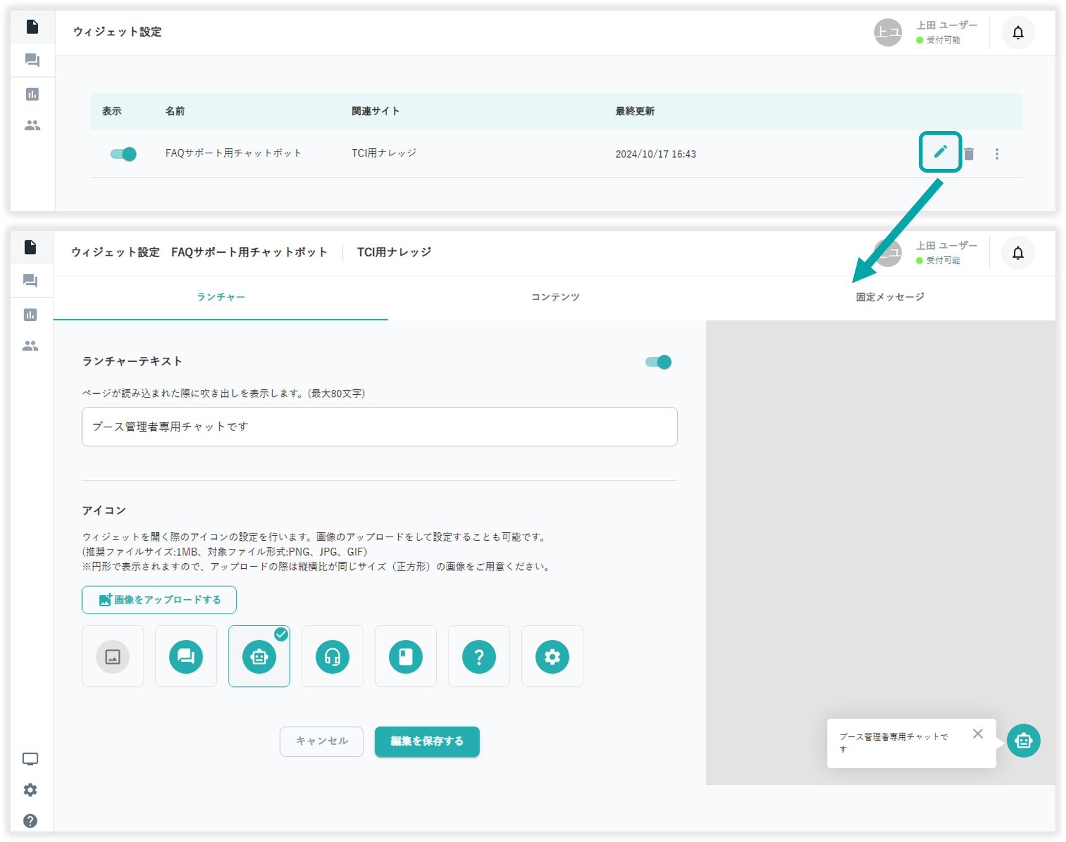Click the 2024/10/17 16:43 timestamp cell
This screenshot has height=842, width=1066.
point(655,154)
